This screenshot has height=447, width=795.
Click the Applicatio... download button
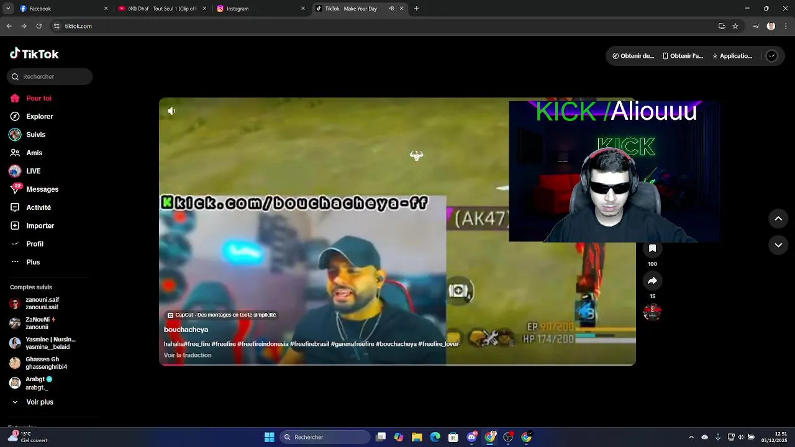pyautogui.click(x=732, y=56)
